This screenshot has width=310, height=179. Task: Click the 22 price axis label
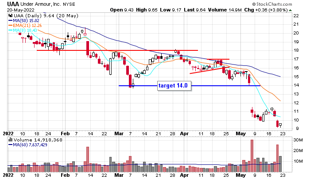click(296, 16)
